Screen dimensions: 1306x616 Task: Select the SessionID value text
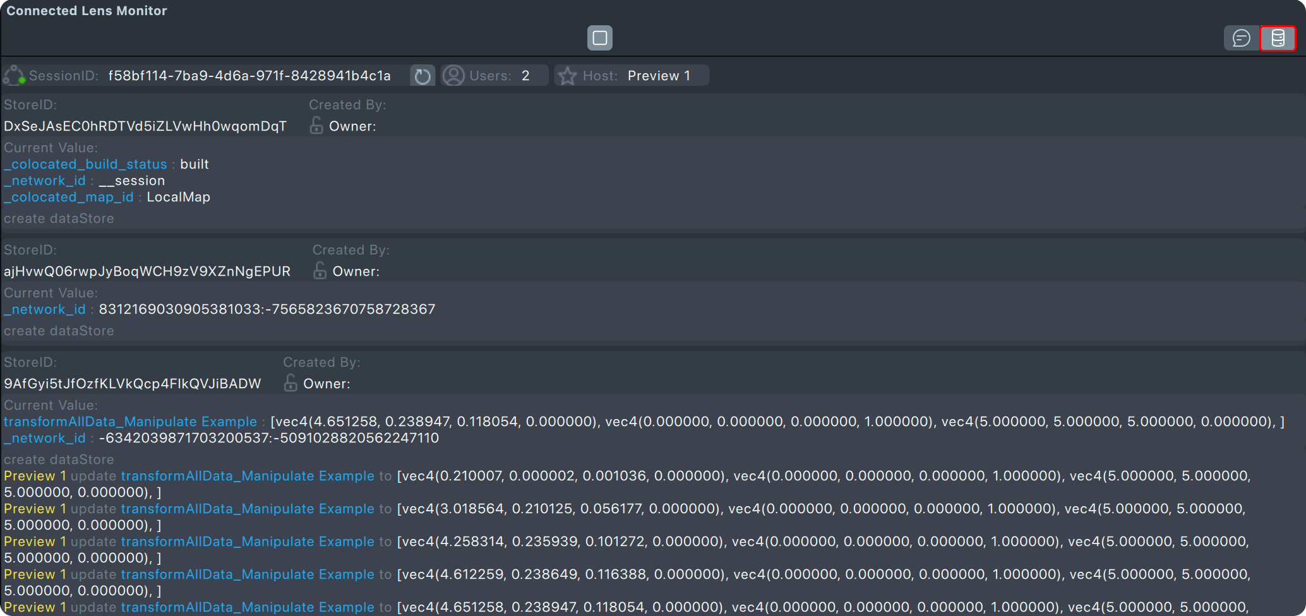point(249,76)
